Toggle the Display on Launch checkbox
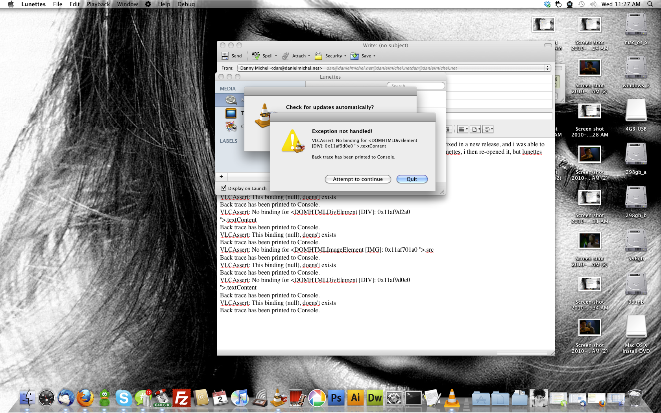The height and width of the screenshot is (413, 661). click(224, 188)
